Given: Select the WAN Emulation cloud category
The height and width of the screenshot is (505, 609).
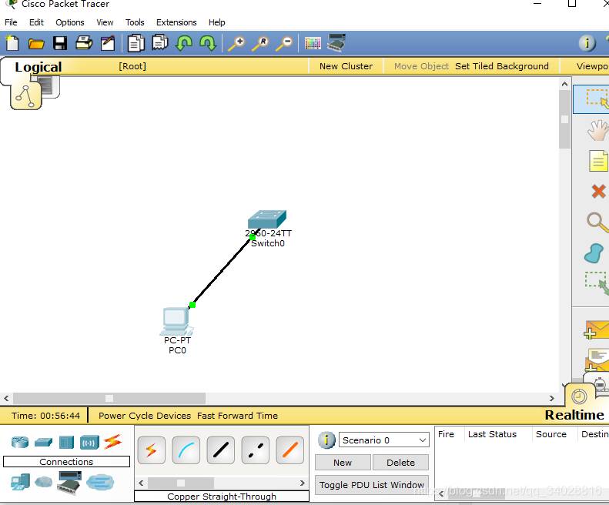Looking at the screenshot, I should [43, 482].
